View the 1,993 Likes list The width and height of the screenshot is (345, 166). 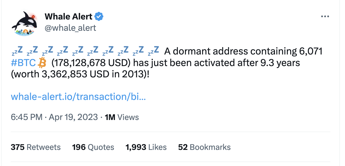pyautogui.click(x=146, y=147)
